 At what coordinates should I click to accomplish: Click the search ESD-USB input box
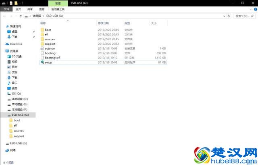point(244,16)
